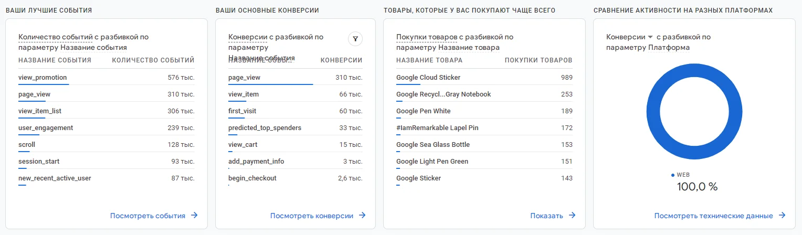Open the "Конверсии" metric dropdown in platform card
This screenshot has width=802, height=235.
[x=629, y=37]
